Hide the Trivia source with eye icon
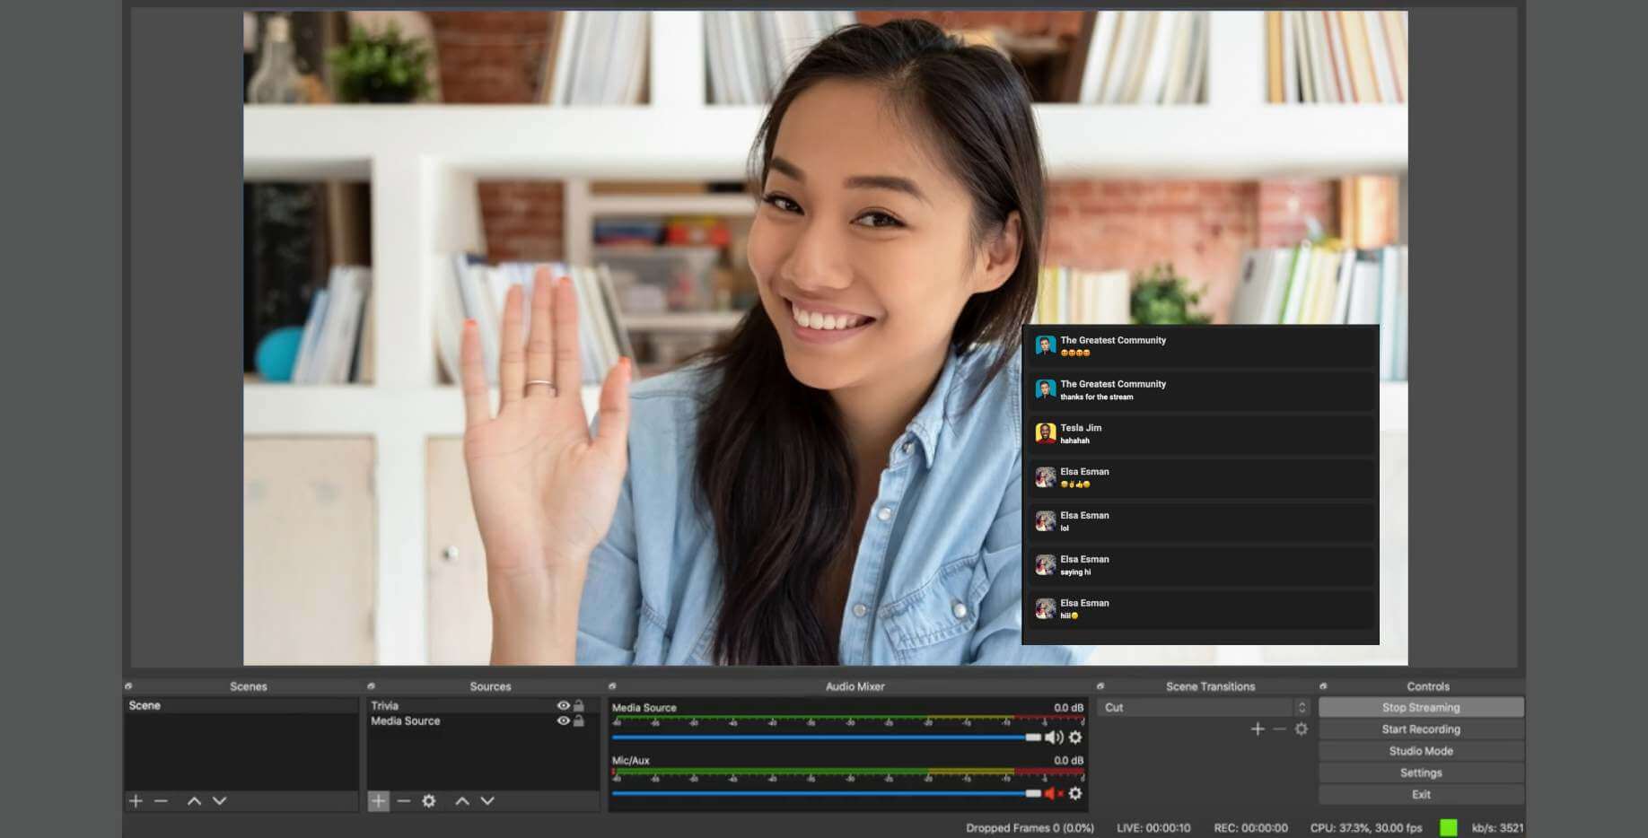This screenshot has height=838, width=1648. [564, 706]
